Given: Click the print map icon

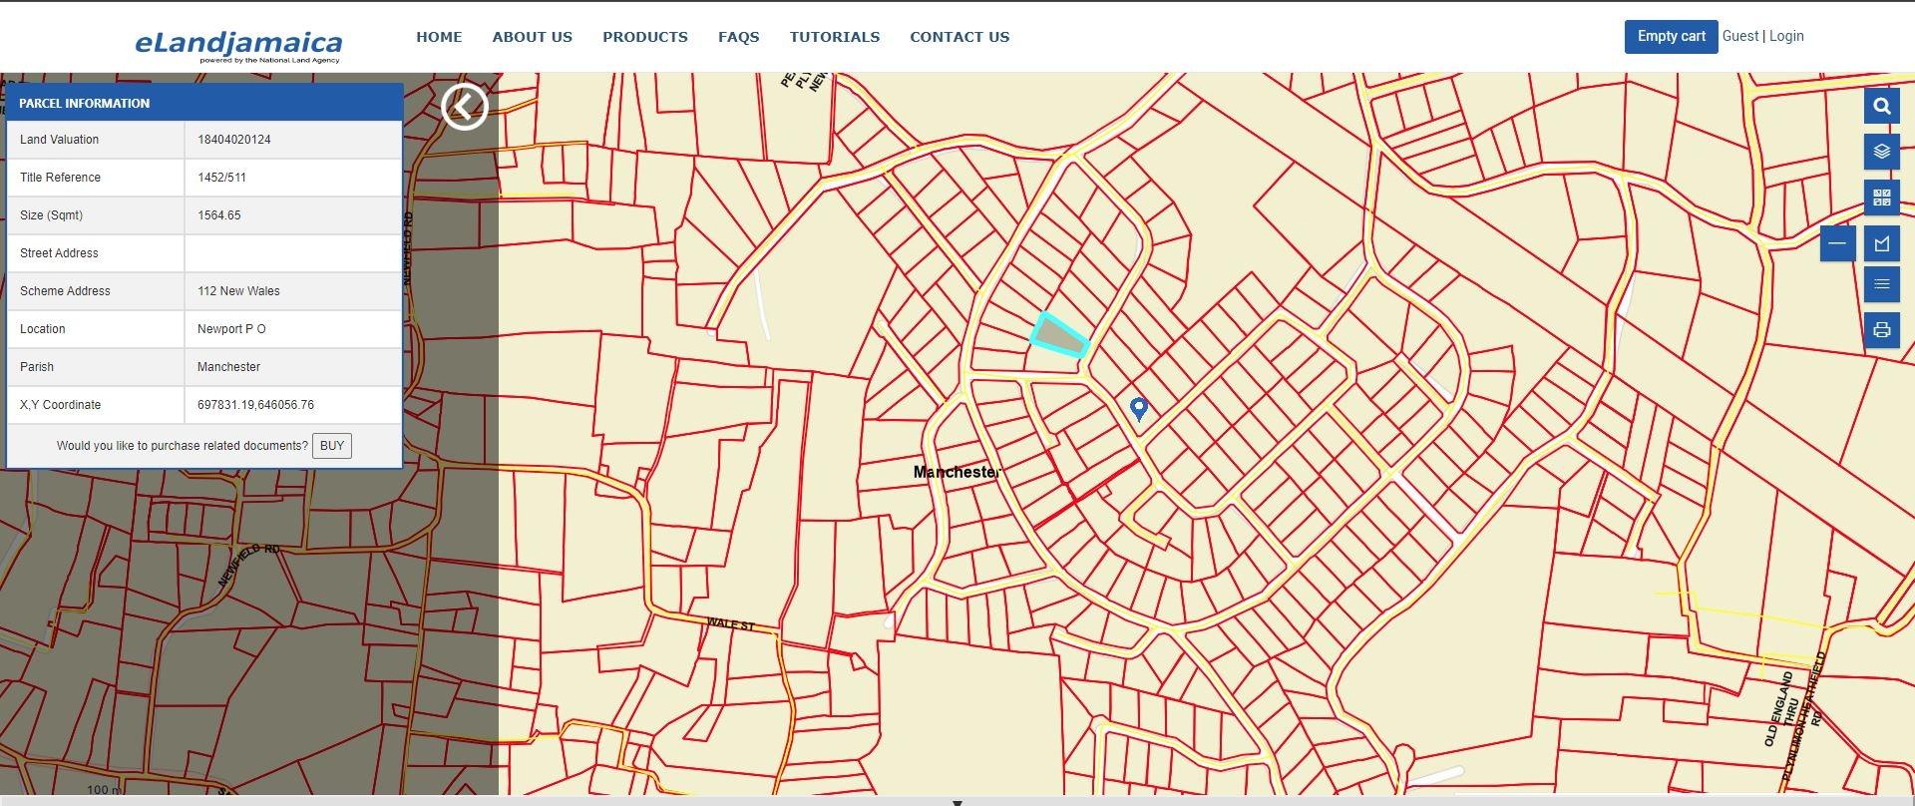Looking at the screenshot, I should point(1881,330).
